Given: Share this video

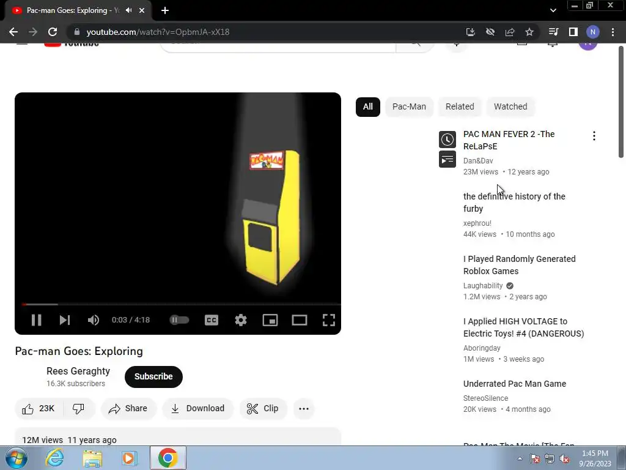Looking at the screenshot, I should pyautogui.click(x=128, y=408).
